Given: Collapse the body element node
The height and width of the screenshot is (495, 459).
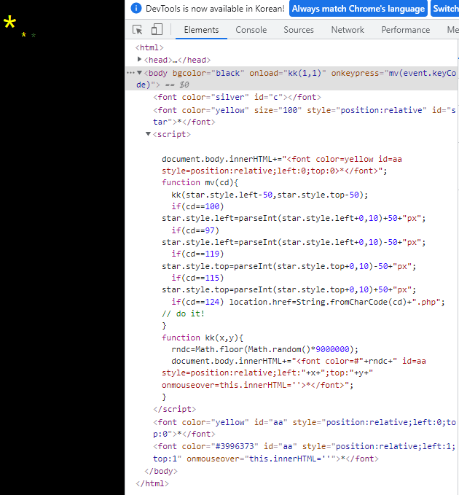Looking at the screenshot, I should [139, 73].
